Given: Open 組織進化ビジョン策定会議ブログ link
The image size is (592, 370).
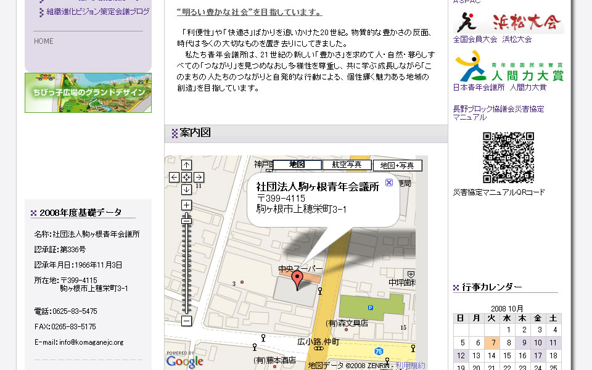Looking at the screenshot, I should 98,12.
